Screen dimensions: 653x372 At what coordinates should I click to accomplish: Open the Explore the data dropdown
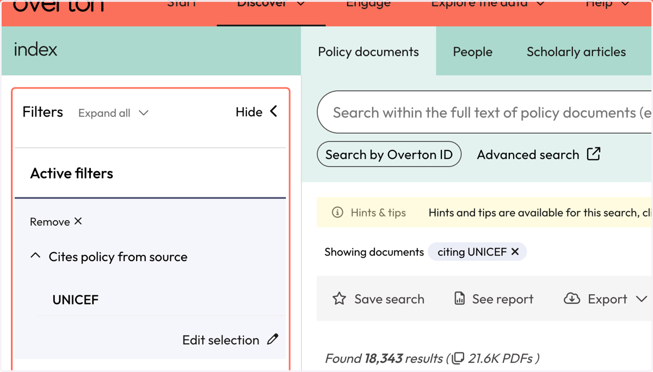tap(488, 4)
